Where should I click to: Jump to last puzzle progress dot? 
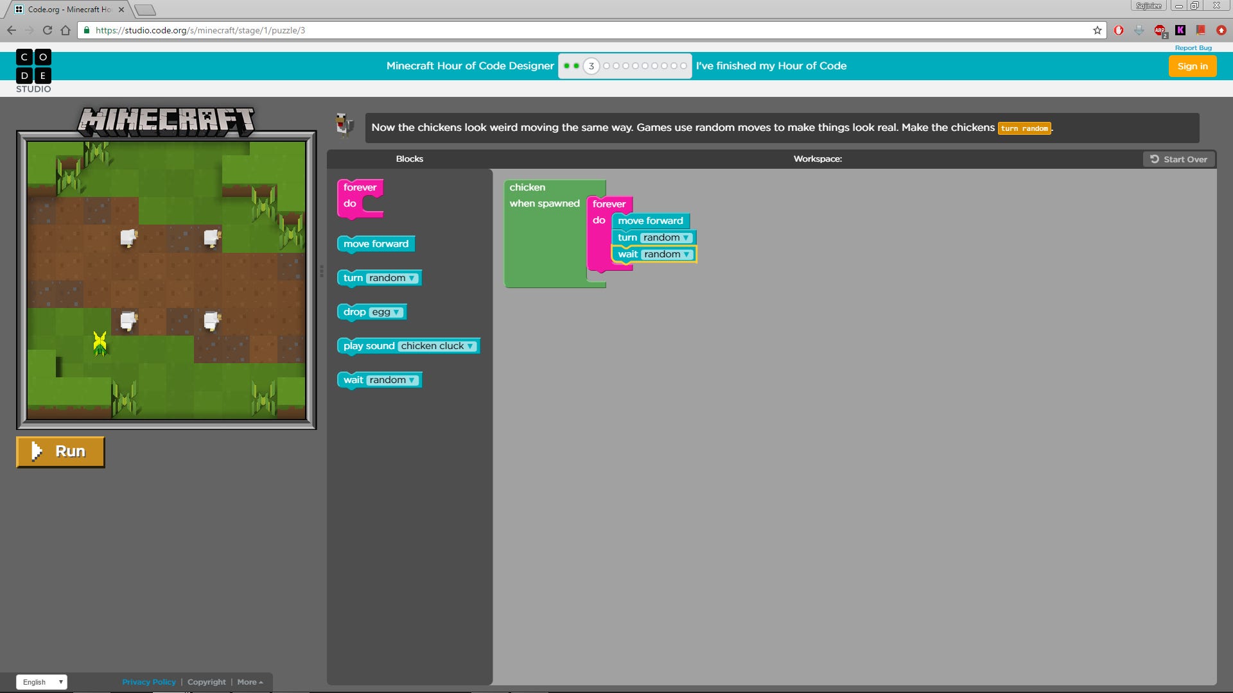[683, 66]
